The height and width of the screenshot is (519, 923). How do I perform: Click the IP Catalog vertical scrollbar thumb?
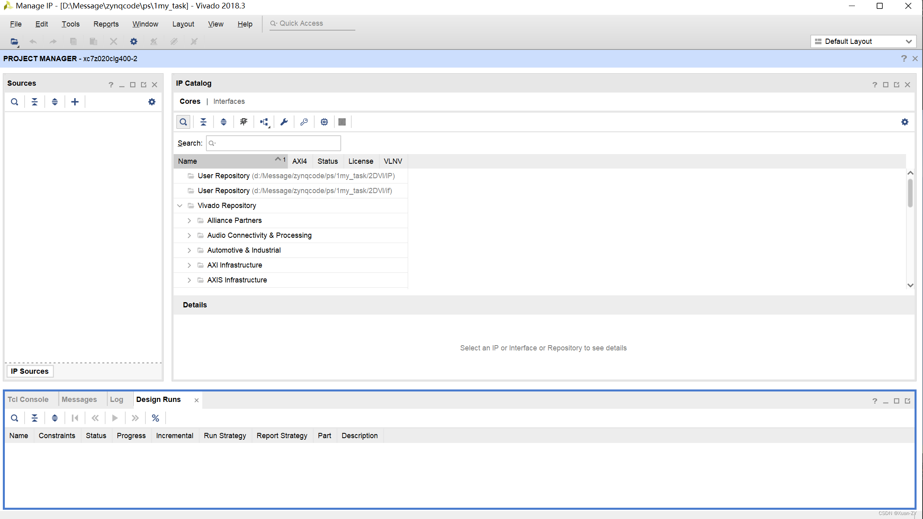click(910, 193)
